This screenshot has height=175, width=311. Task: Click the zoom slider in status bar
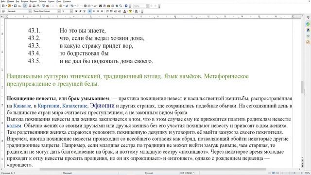pos(293,173)
